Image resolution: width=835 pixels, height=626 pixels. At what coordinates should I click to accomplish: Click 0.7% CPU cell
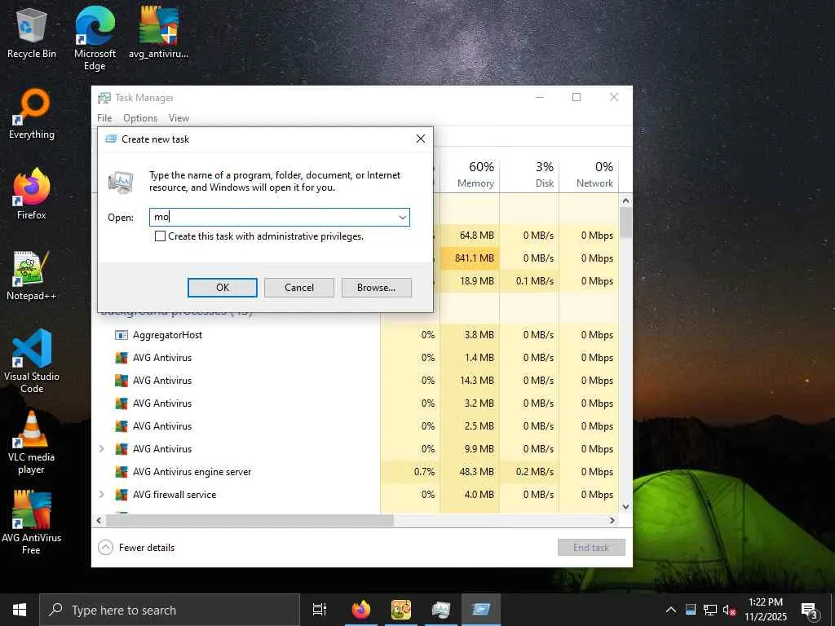(411, 472)
